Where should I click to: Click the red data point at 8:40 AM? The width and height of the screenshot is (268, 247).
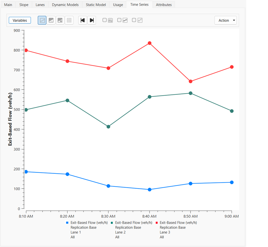click(150, 43)
